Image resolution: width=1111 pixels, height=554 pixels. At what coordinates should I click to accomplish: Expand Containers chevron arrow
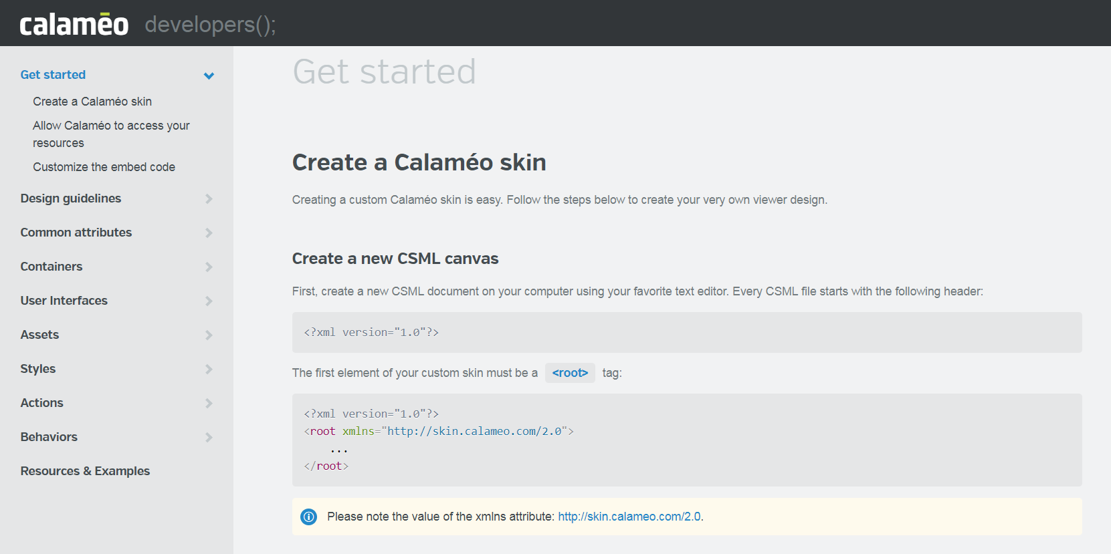[209, 267]
